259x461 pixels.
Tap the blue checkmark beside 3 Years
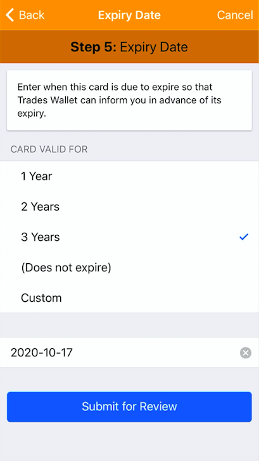(244, 237)
